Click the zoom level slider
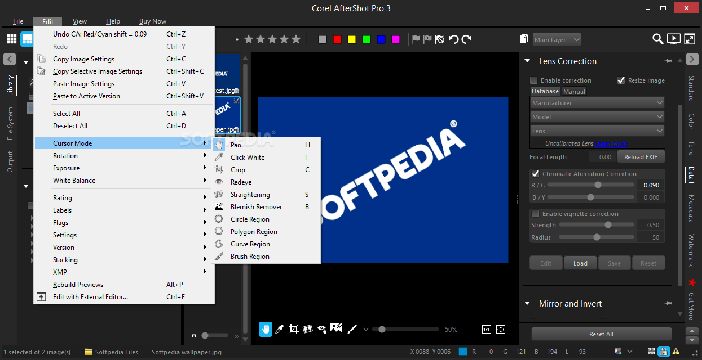The image size is (702, 360). (407, 330)
